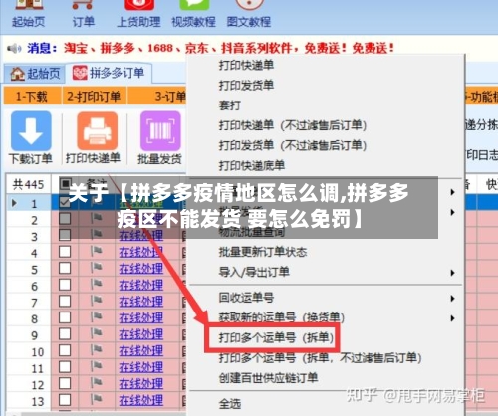This screenshot has width=498, height=416.
Task: Open the 在线处理 link in row 6
Action: tap(141, 285)
